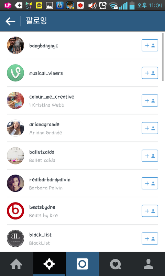The image size is (165, 276).
Task: Tap the back arrow in the header
Action: tap(10, 21)
